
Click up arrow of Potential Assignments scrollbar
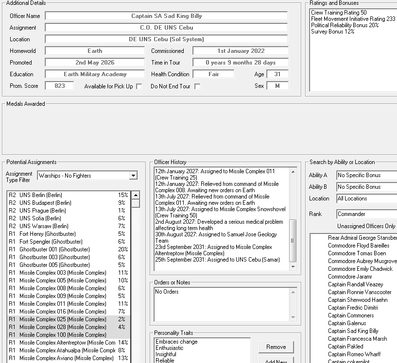136,195
